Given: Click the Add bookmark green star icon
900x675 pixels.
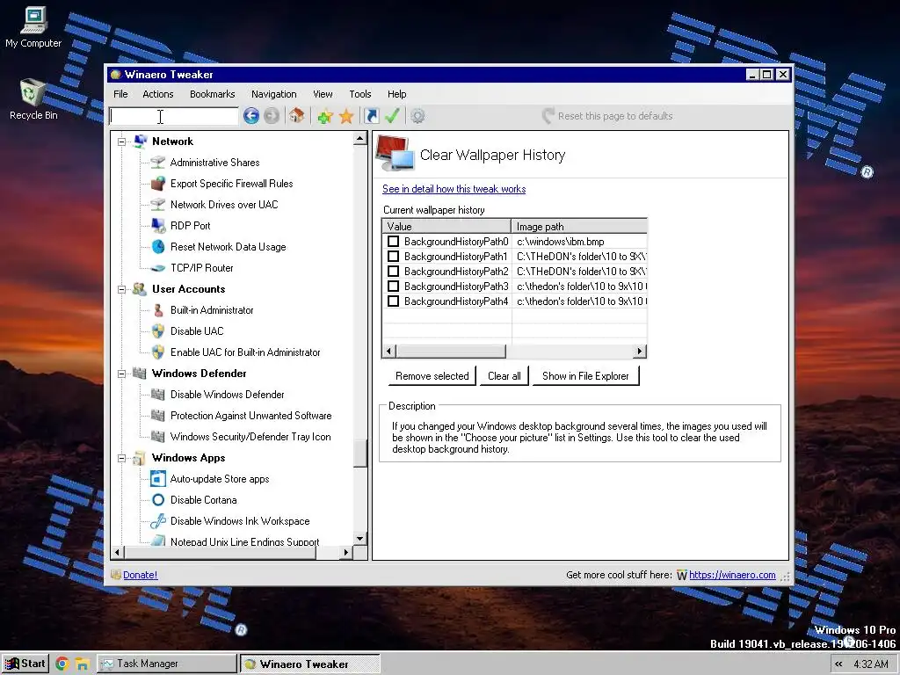Looking at the screenshot, I should pyautogui.click(x=325, y=117).
